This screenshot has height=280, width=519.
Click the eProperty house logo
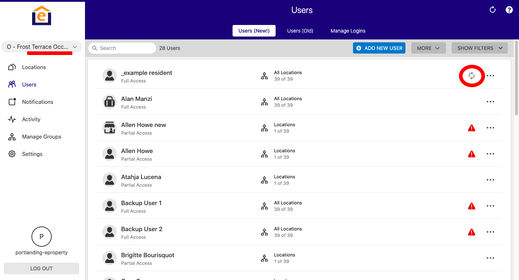(42, 16)
